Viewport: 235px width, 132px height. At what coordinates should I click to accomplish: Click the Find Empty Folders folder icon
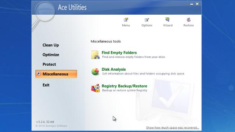[95, 55]
